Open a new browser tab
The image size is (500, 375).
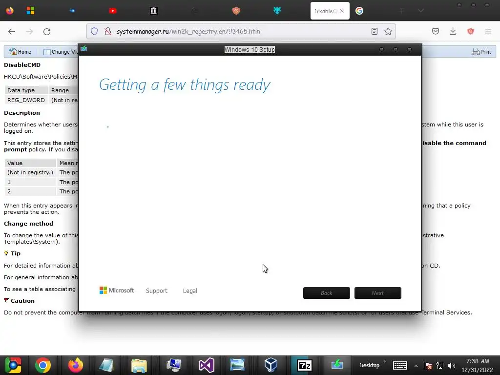[401, 11]
